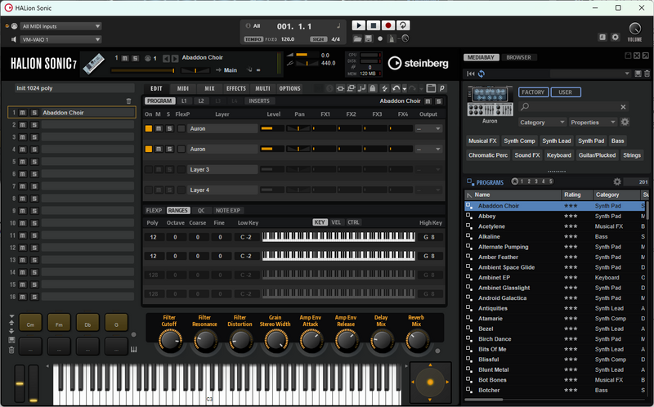Open the Properties filter dropdown
654x407 pixels.
[x=593, y=123]
